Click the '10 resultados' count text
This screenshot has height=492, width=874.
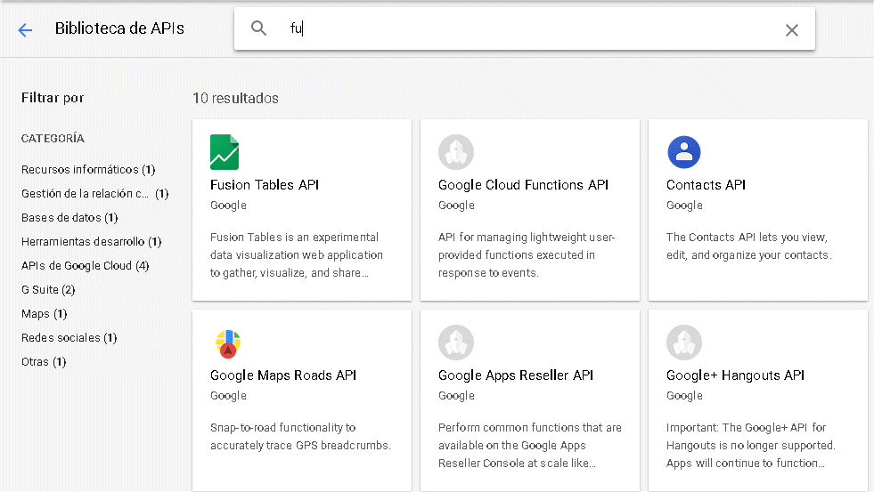coord(235,99)
